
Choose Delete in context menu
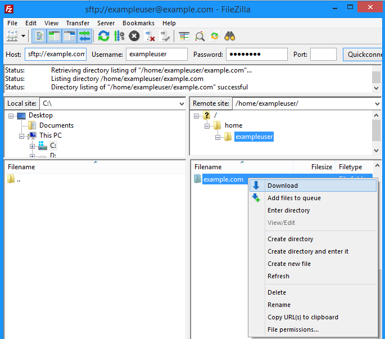[313, 292]
